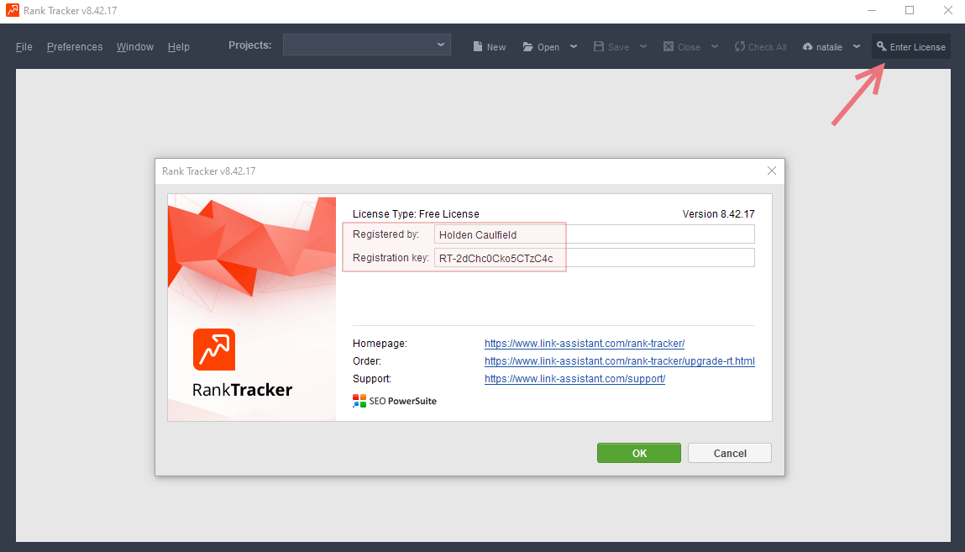
Task: Minimize the Rank Tracker window
Action: click(872, 10)
